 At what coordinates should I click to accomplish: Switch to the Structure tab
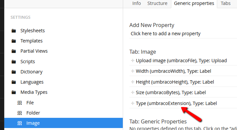(157, 3)
